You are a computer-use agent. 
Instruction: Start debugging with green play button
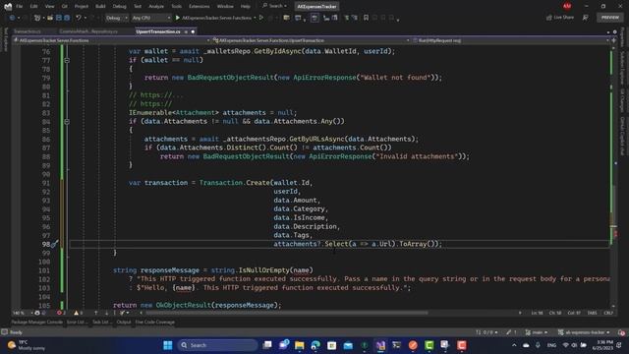[x=177, y=18]
